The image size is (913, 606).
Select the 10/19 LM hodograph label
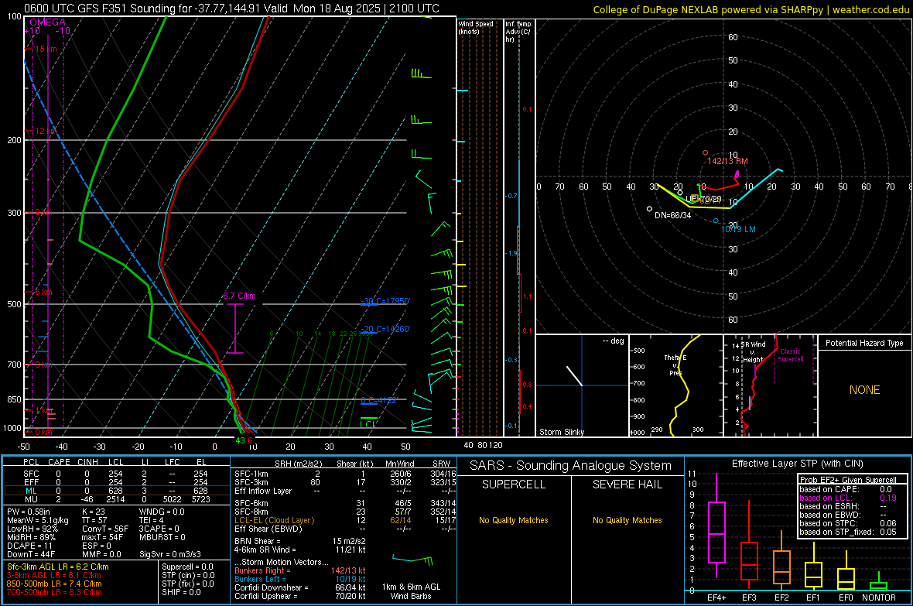pos(738,229)
